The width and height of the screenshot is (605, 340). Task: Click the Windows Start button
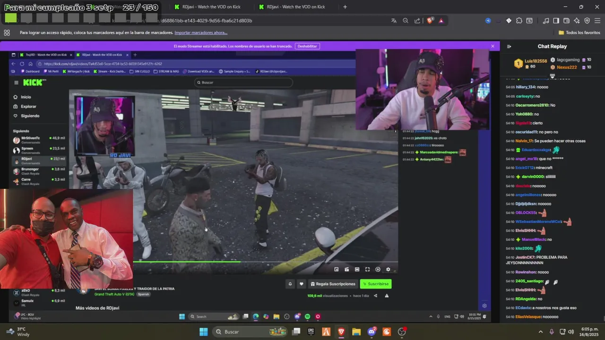pos(203,331)
